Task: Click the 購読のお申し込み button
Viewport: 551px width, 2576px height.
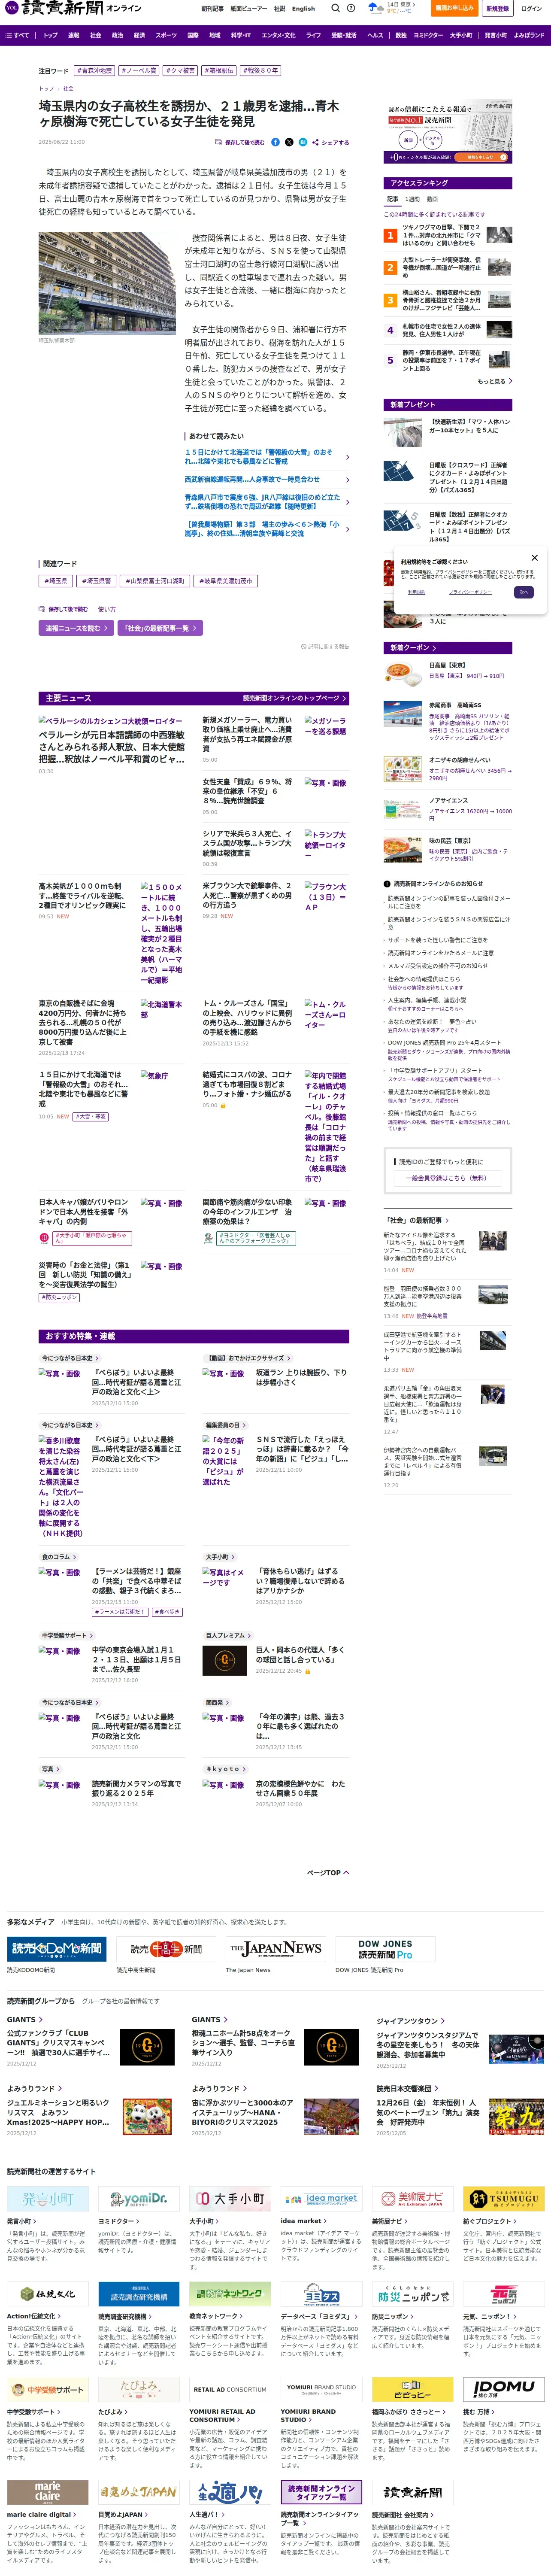Action: (454, 8)
